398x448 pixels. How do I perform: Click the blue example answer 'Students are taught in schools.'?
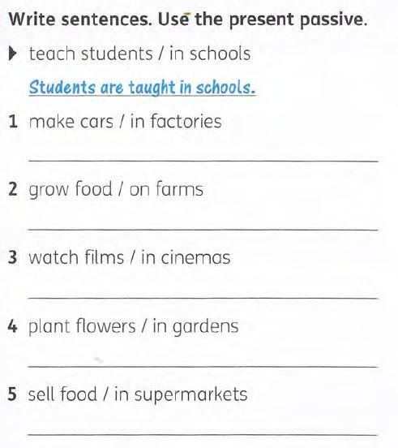(143, 88)
